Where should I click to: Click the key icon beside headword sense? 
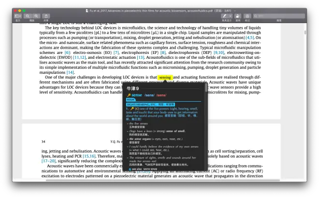pos(129,95)
